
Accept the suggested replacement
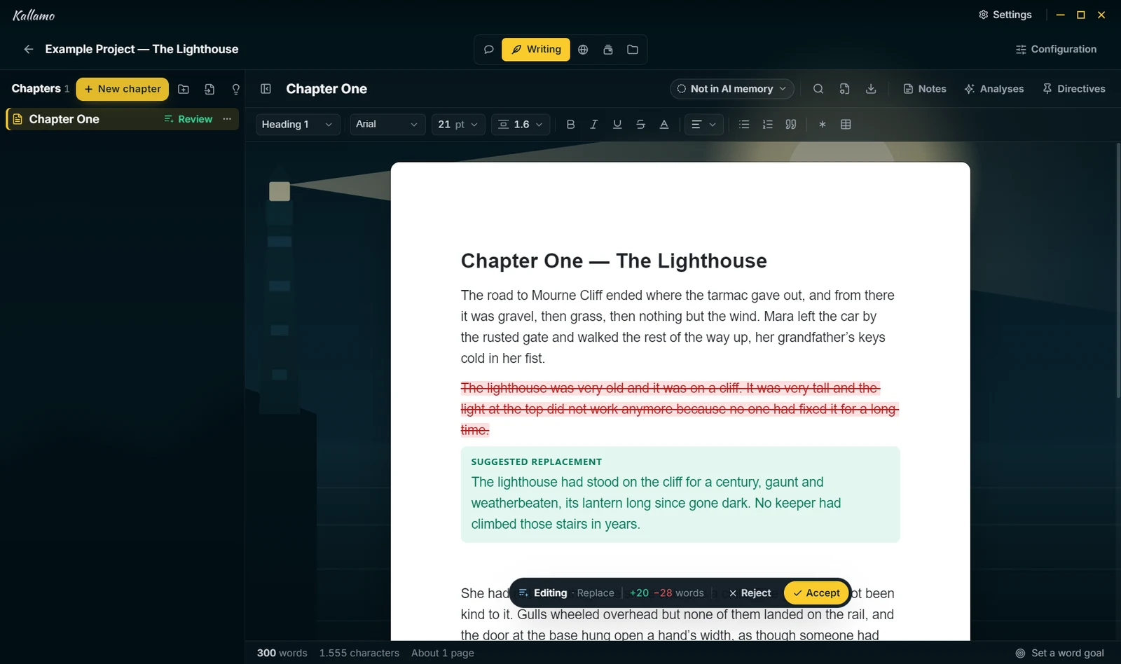tap(817, 593)
